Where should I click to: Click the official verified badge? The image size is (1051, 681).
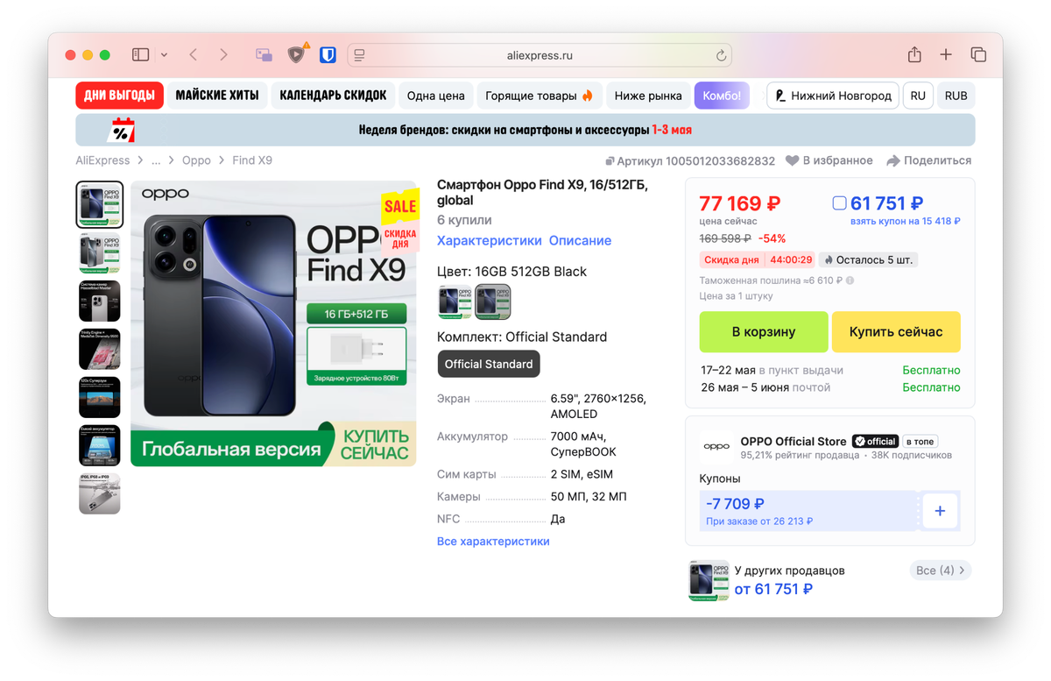[876, 441]
